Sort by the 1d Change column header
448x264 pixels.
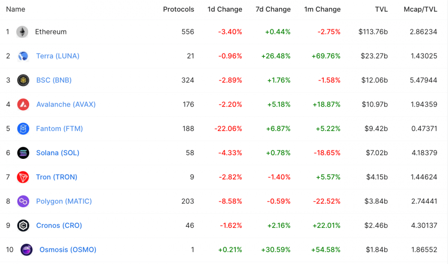click(225, 9)
